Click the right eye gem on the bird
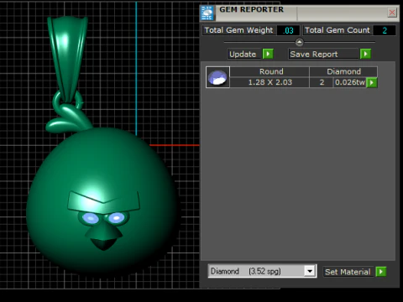Image resolution: width=403 pixels, height=302 pixels. 116,217
